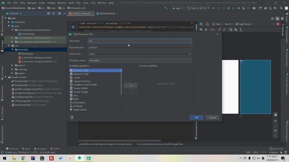
Task: Click OK in New Resource File dialog
Action: point(196,117)
